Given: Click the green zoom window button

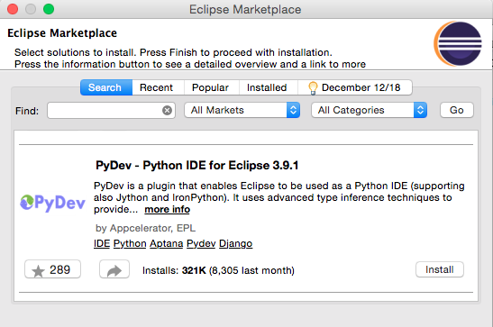Looking at the screenshot, I should [49, 9].
